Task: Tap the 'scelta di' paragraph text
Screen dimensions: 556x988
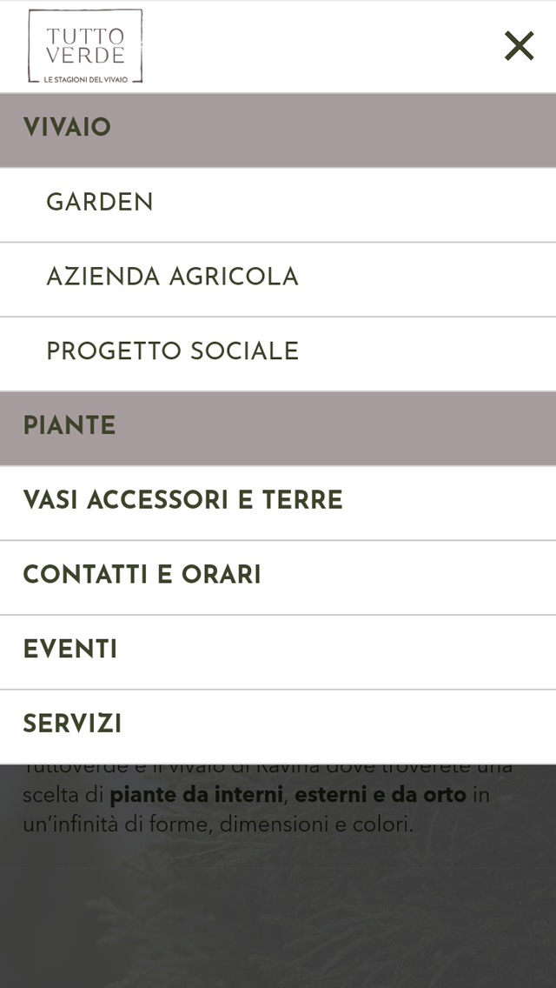Action: (63, 795)
